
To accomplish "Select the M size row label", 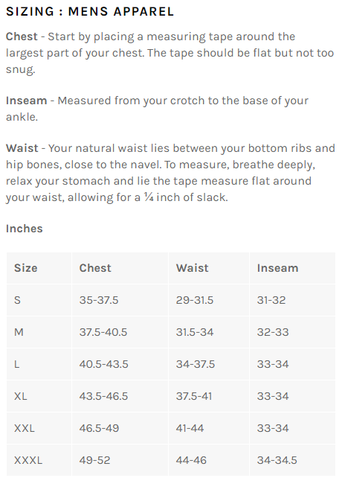I will [x=19, y=332].
